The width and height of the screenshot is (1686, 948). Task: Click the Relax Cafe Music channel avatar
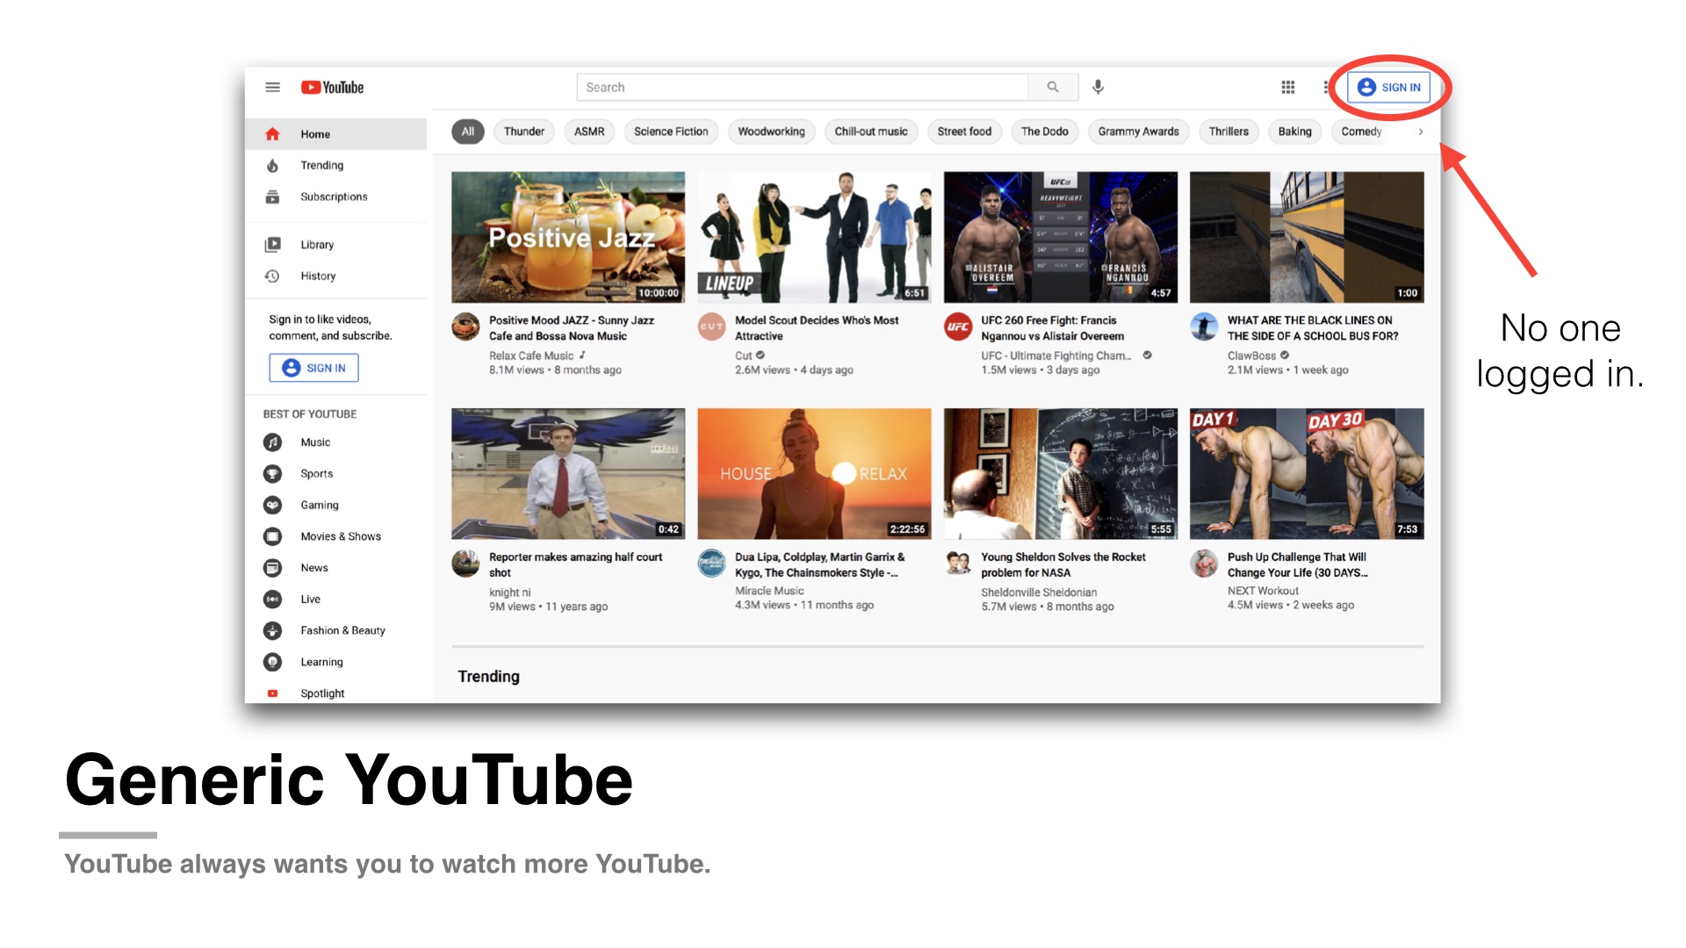465,327
